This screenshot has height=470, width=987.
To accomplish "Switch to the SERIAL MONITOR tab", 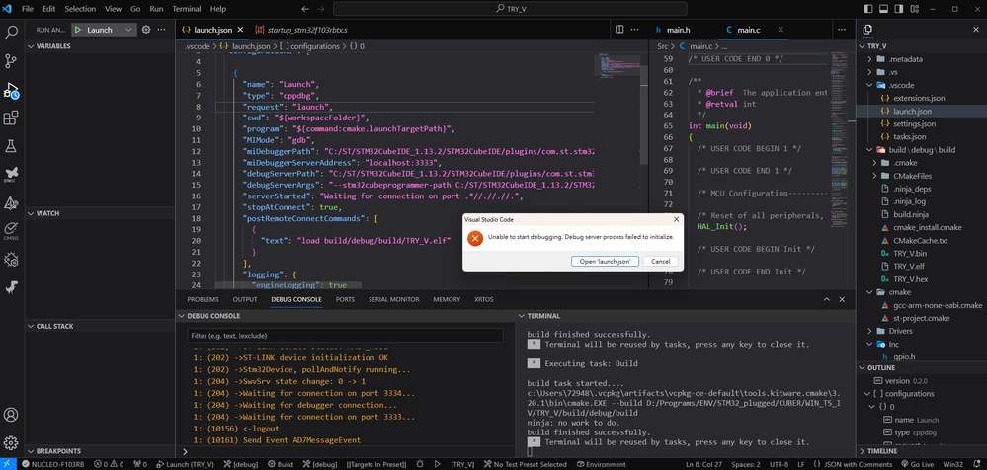I will click(x=393, y=299).
